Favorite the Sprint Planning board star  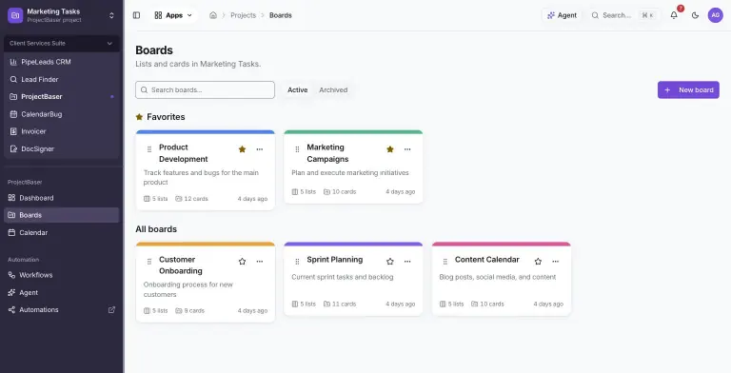[389, 262]
